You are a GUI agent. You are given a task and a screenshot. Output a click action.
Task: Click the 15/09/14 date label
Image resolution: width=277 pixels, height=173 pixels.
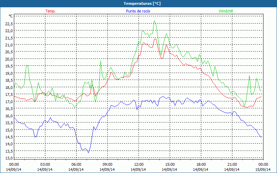263,170
